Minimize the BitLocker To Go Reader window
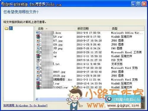The width and height of the screenshot is (148, 111). tap(133, 4)
